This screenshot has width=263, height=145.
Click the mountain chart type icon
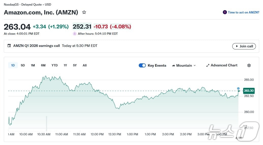pyautogui.click(x=174, y=65)
